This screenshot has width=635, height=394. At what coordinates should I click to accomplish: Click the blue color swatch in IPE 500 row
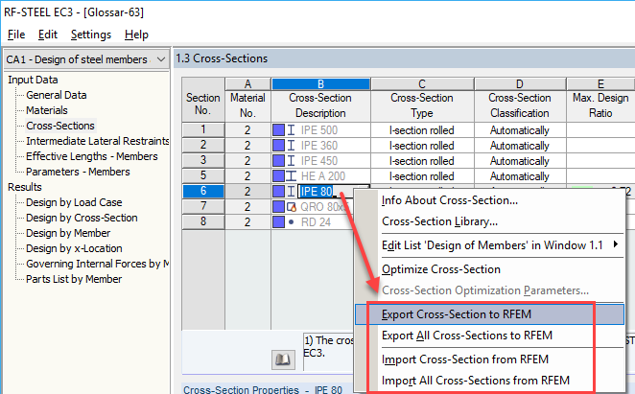coord(278,130)
